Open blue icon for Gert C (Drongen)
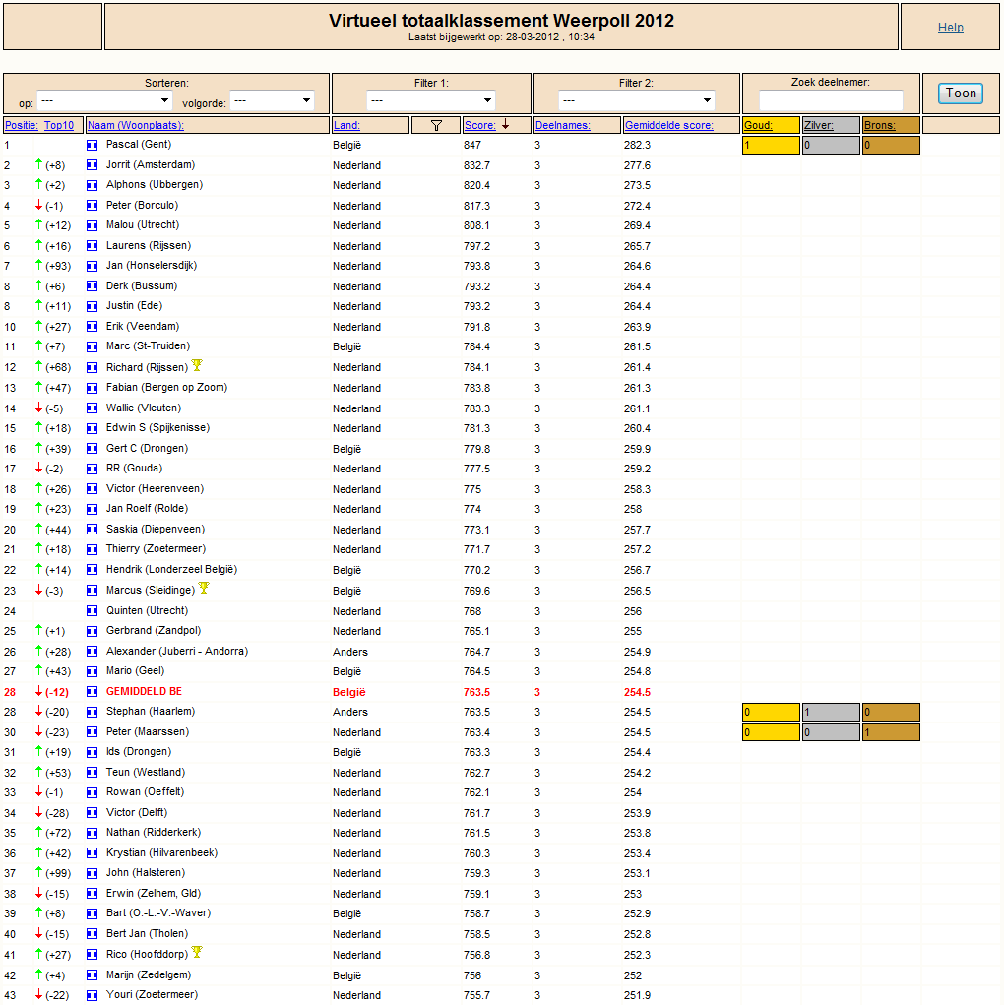The image size is (1004, 1005). [93, 449]
